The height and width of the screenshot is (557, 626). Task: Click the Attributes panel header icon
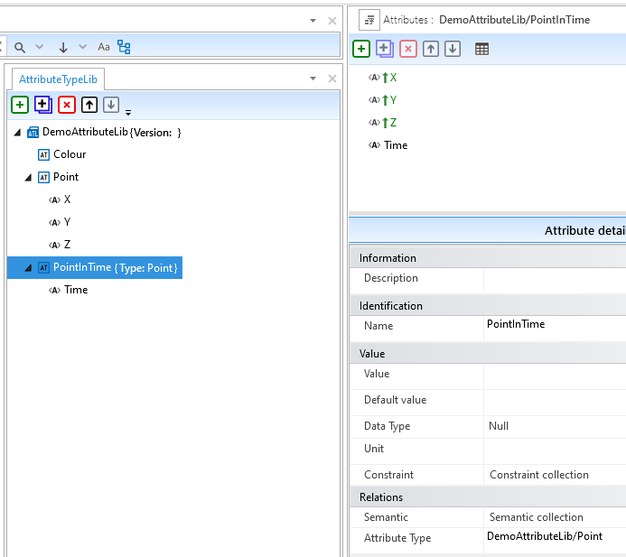tap(369, 19)
